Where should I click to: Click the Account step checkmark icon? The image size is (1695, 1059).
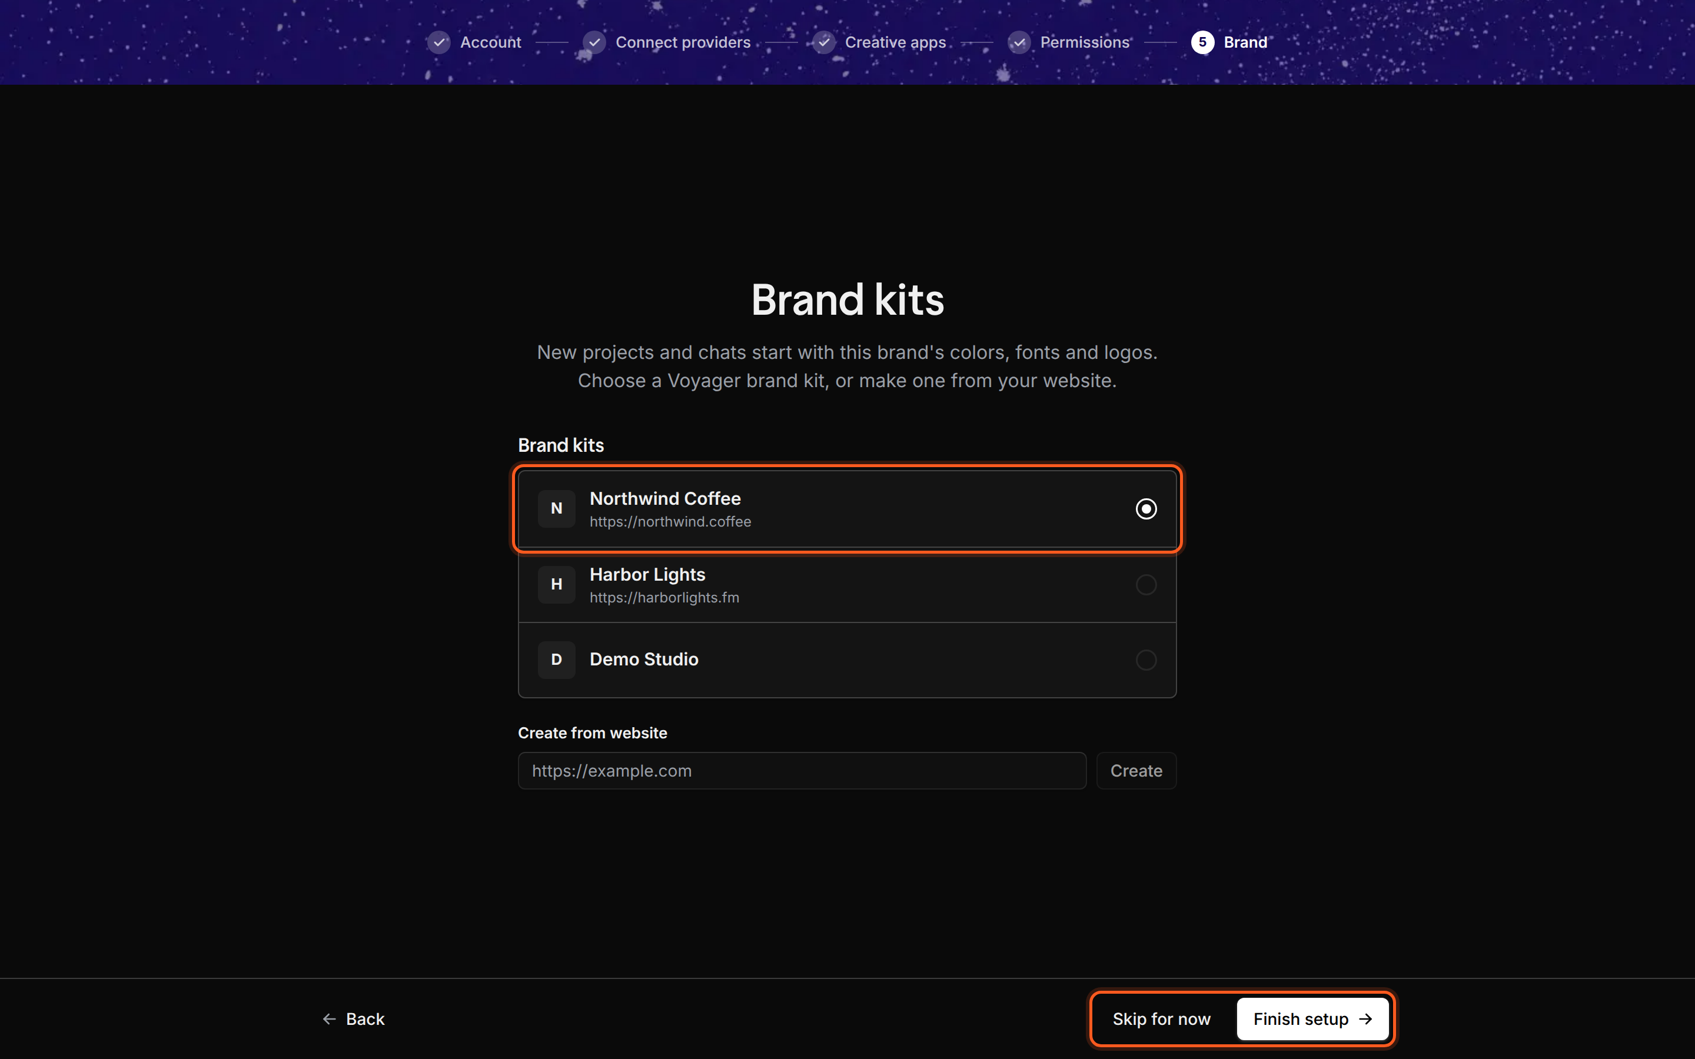coord(438,42)
